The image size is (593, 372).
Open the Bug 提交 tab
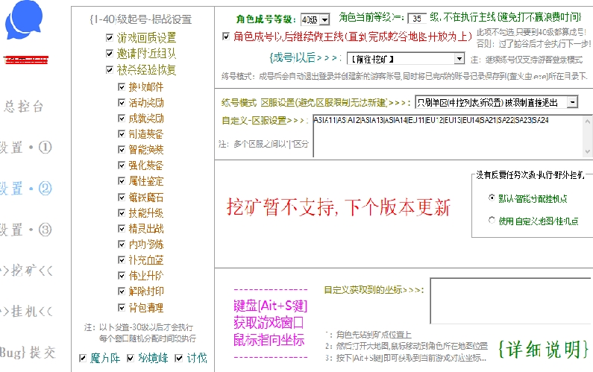click(28, 353)
